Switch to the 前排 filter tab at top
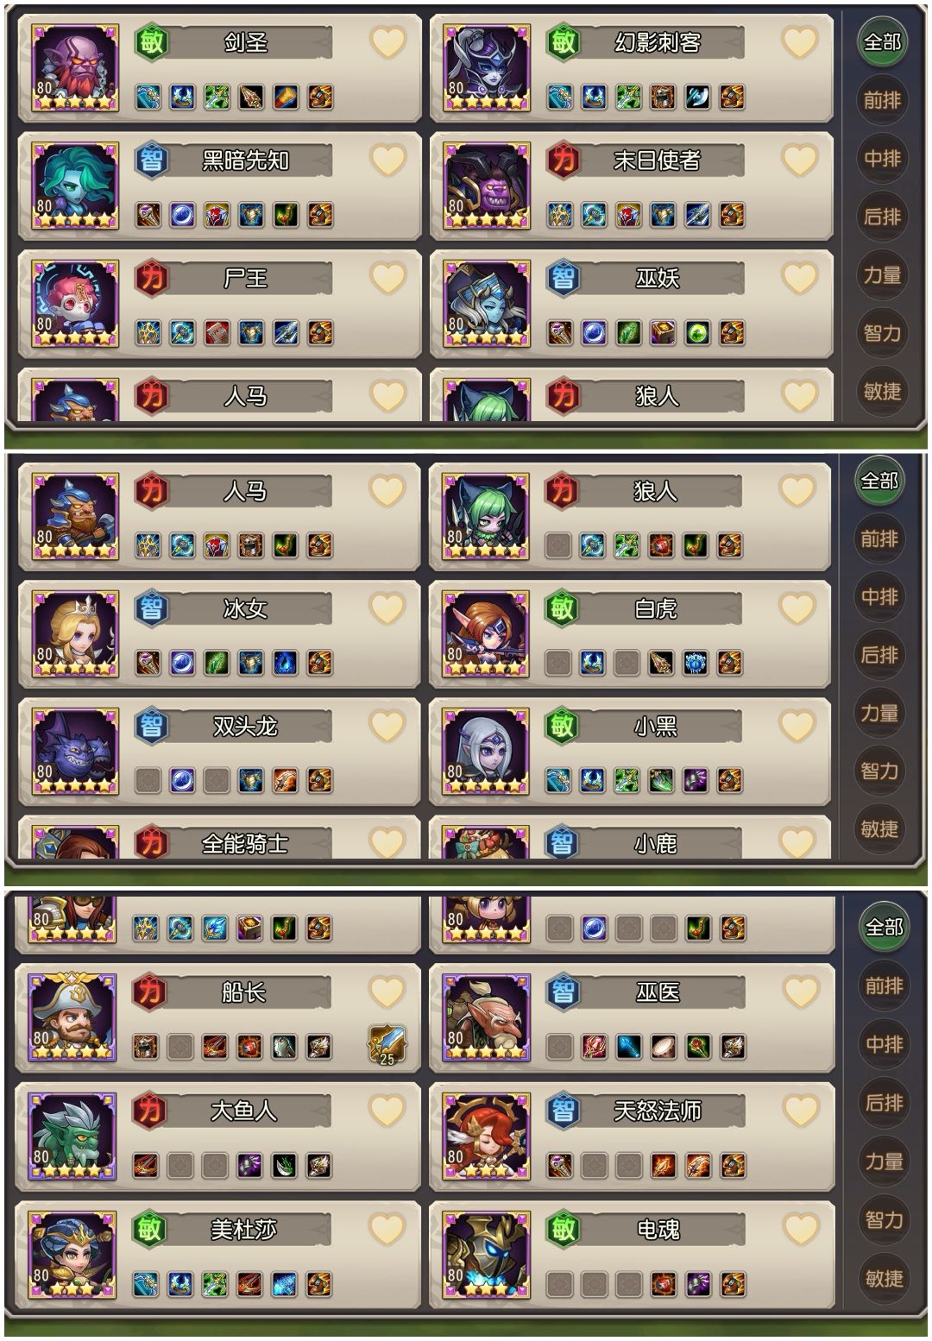The width and height of the screenshot is (932, 1341). pyautogui.click(x=882, y=100)
